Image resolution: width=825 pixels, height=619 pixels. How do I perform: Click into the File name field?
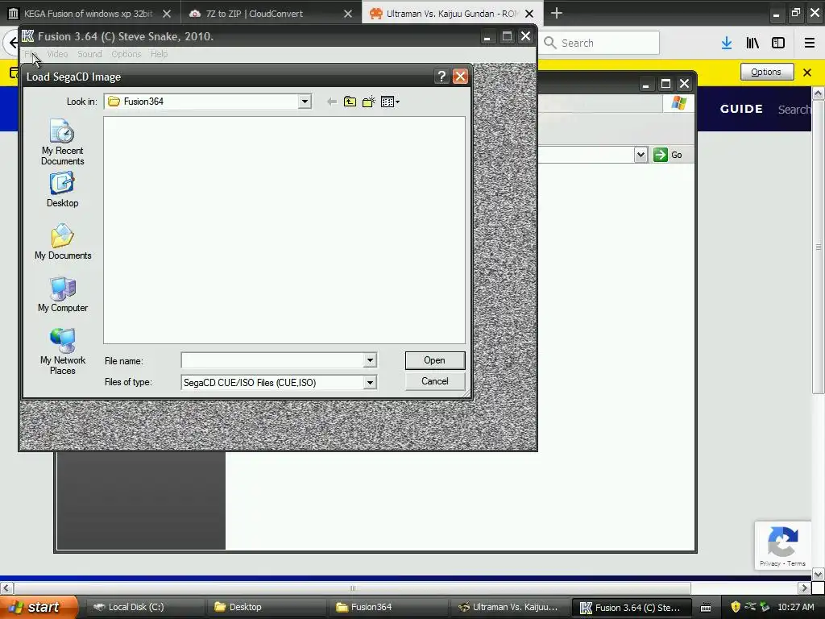[272, 360]
